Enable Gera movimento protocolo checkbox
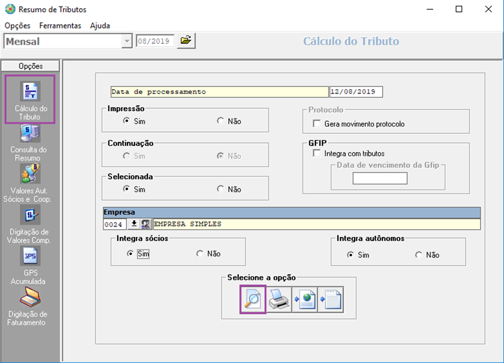 tap(316, 124)
